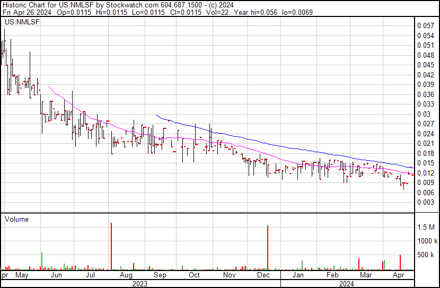Select the Dec month marker on time axis
The width and height of the screenshot is (440, 288).
click(263, 275)
